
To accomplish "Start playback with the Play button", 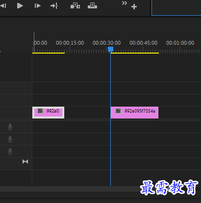I will tap(20, 6).
